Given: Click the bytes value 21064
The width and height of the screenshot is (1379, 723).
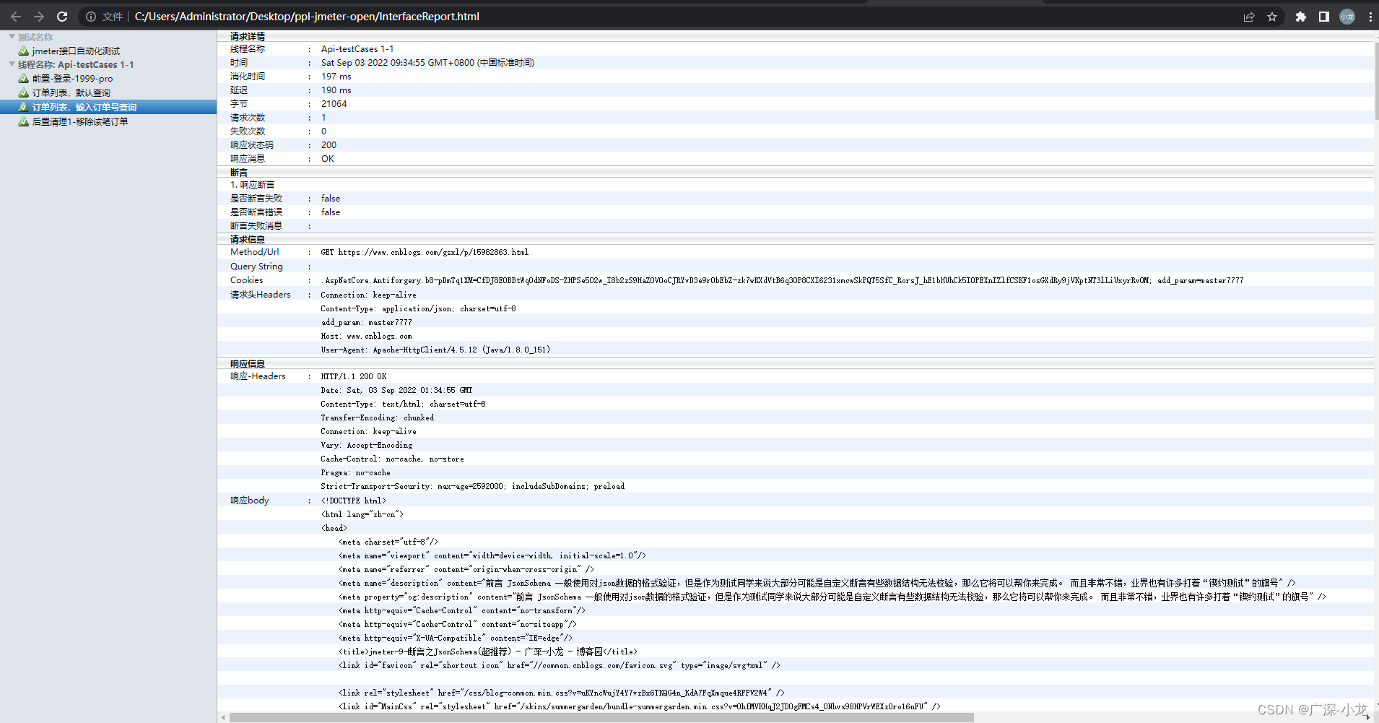Looking at the screenshot, I should (x=334, y=103).
